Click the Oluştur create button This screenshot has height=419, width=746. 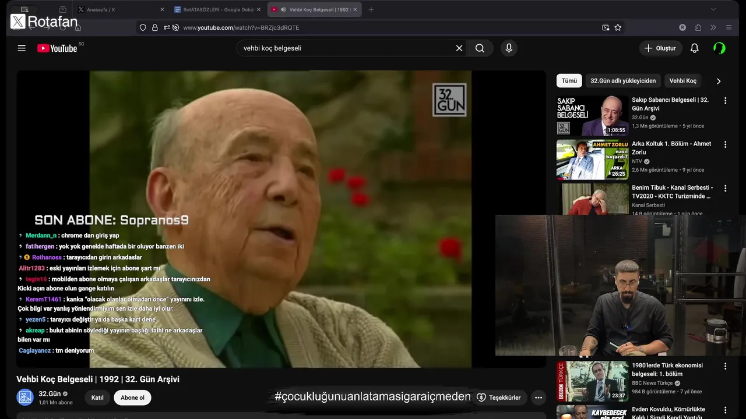(660, 48)
